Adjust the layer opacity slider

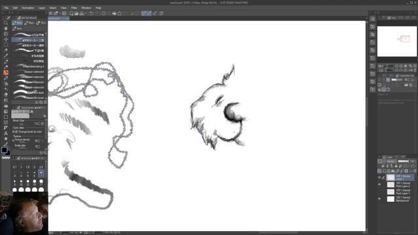pyautogui.click(x=404, y=161)
